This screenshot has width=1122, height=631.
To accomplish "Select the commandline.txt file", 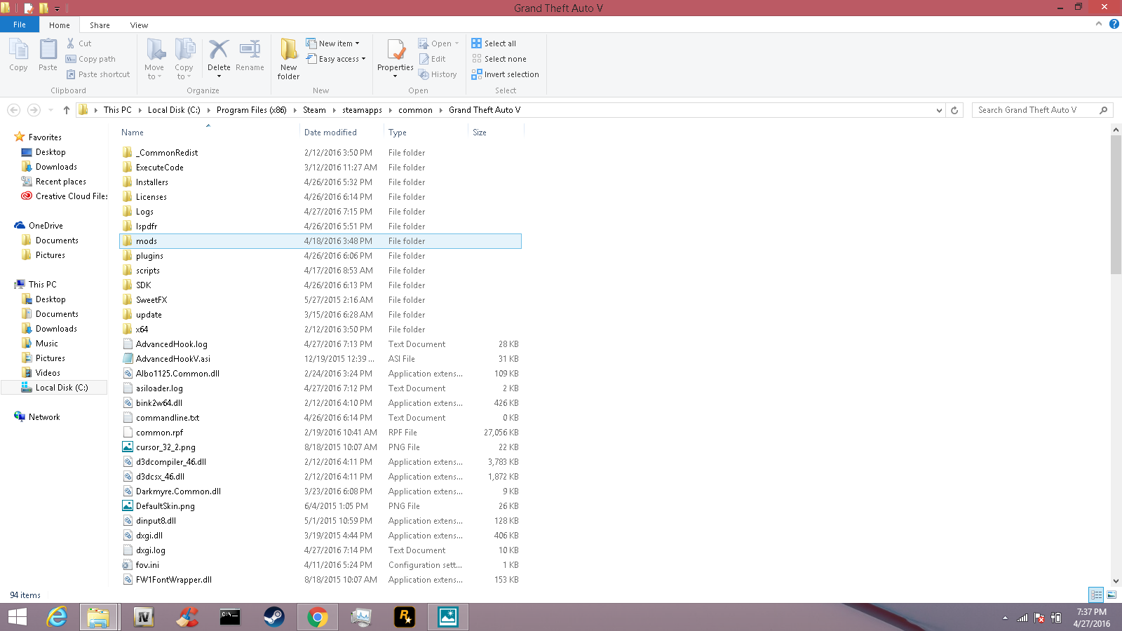I will 320,418.
